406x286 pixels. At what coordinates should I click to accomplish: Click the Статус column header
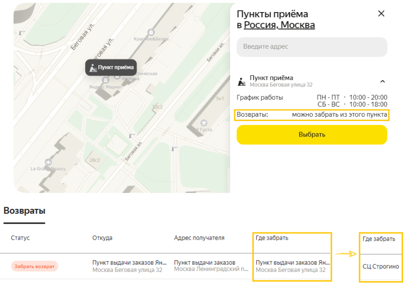(x=20, y=238)
